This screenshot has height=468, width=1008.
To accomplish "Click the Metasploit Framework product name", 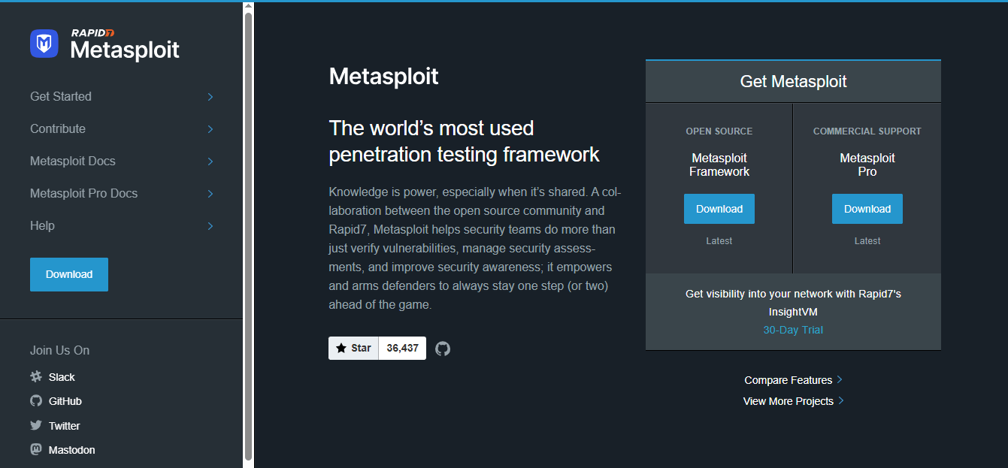I will point(719,165).
